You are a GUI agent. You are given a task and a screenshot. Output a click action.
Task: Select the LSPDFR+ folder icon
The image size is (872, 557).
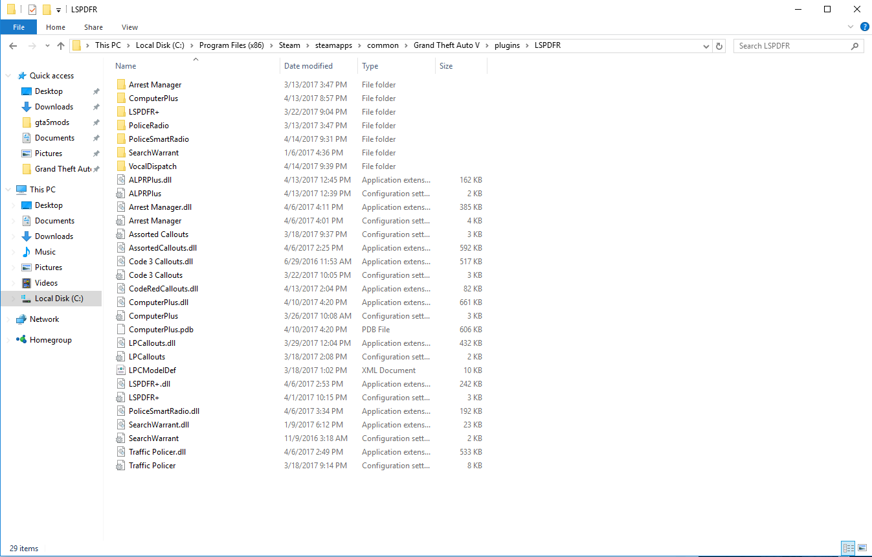point(121,112)
